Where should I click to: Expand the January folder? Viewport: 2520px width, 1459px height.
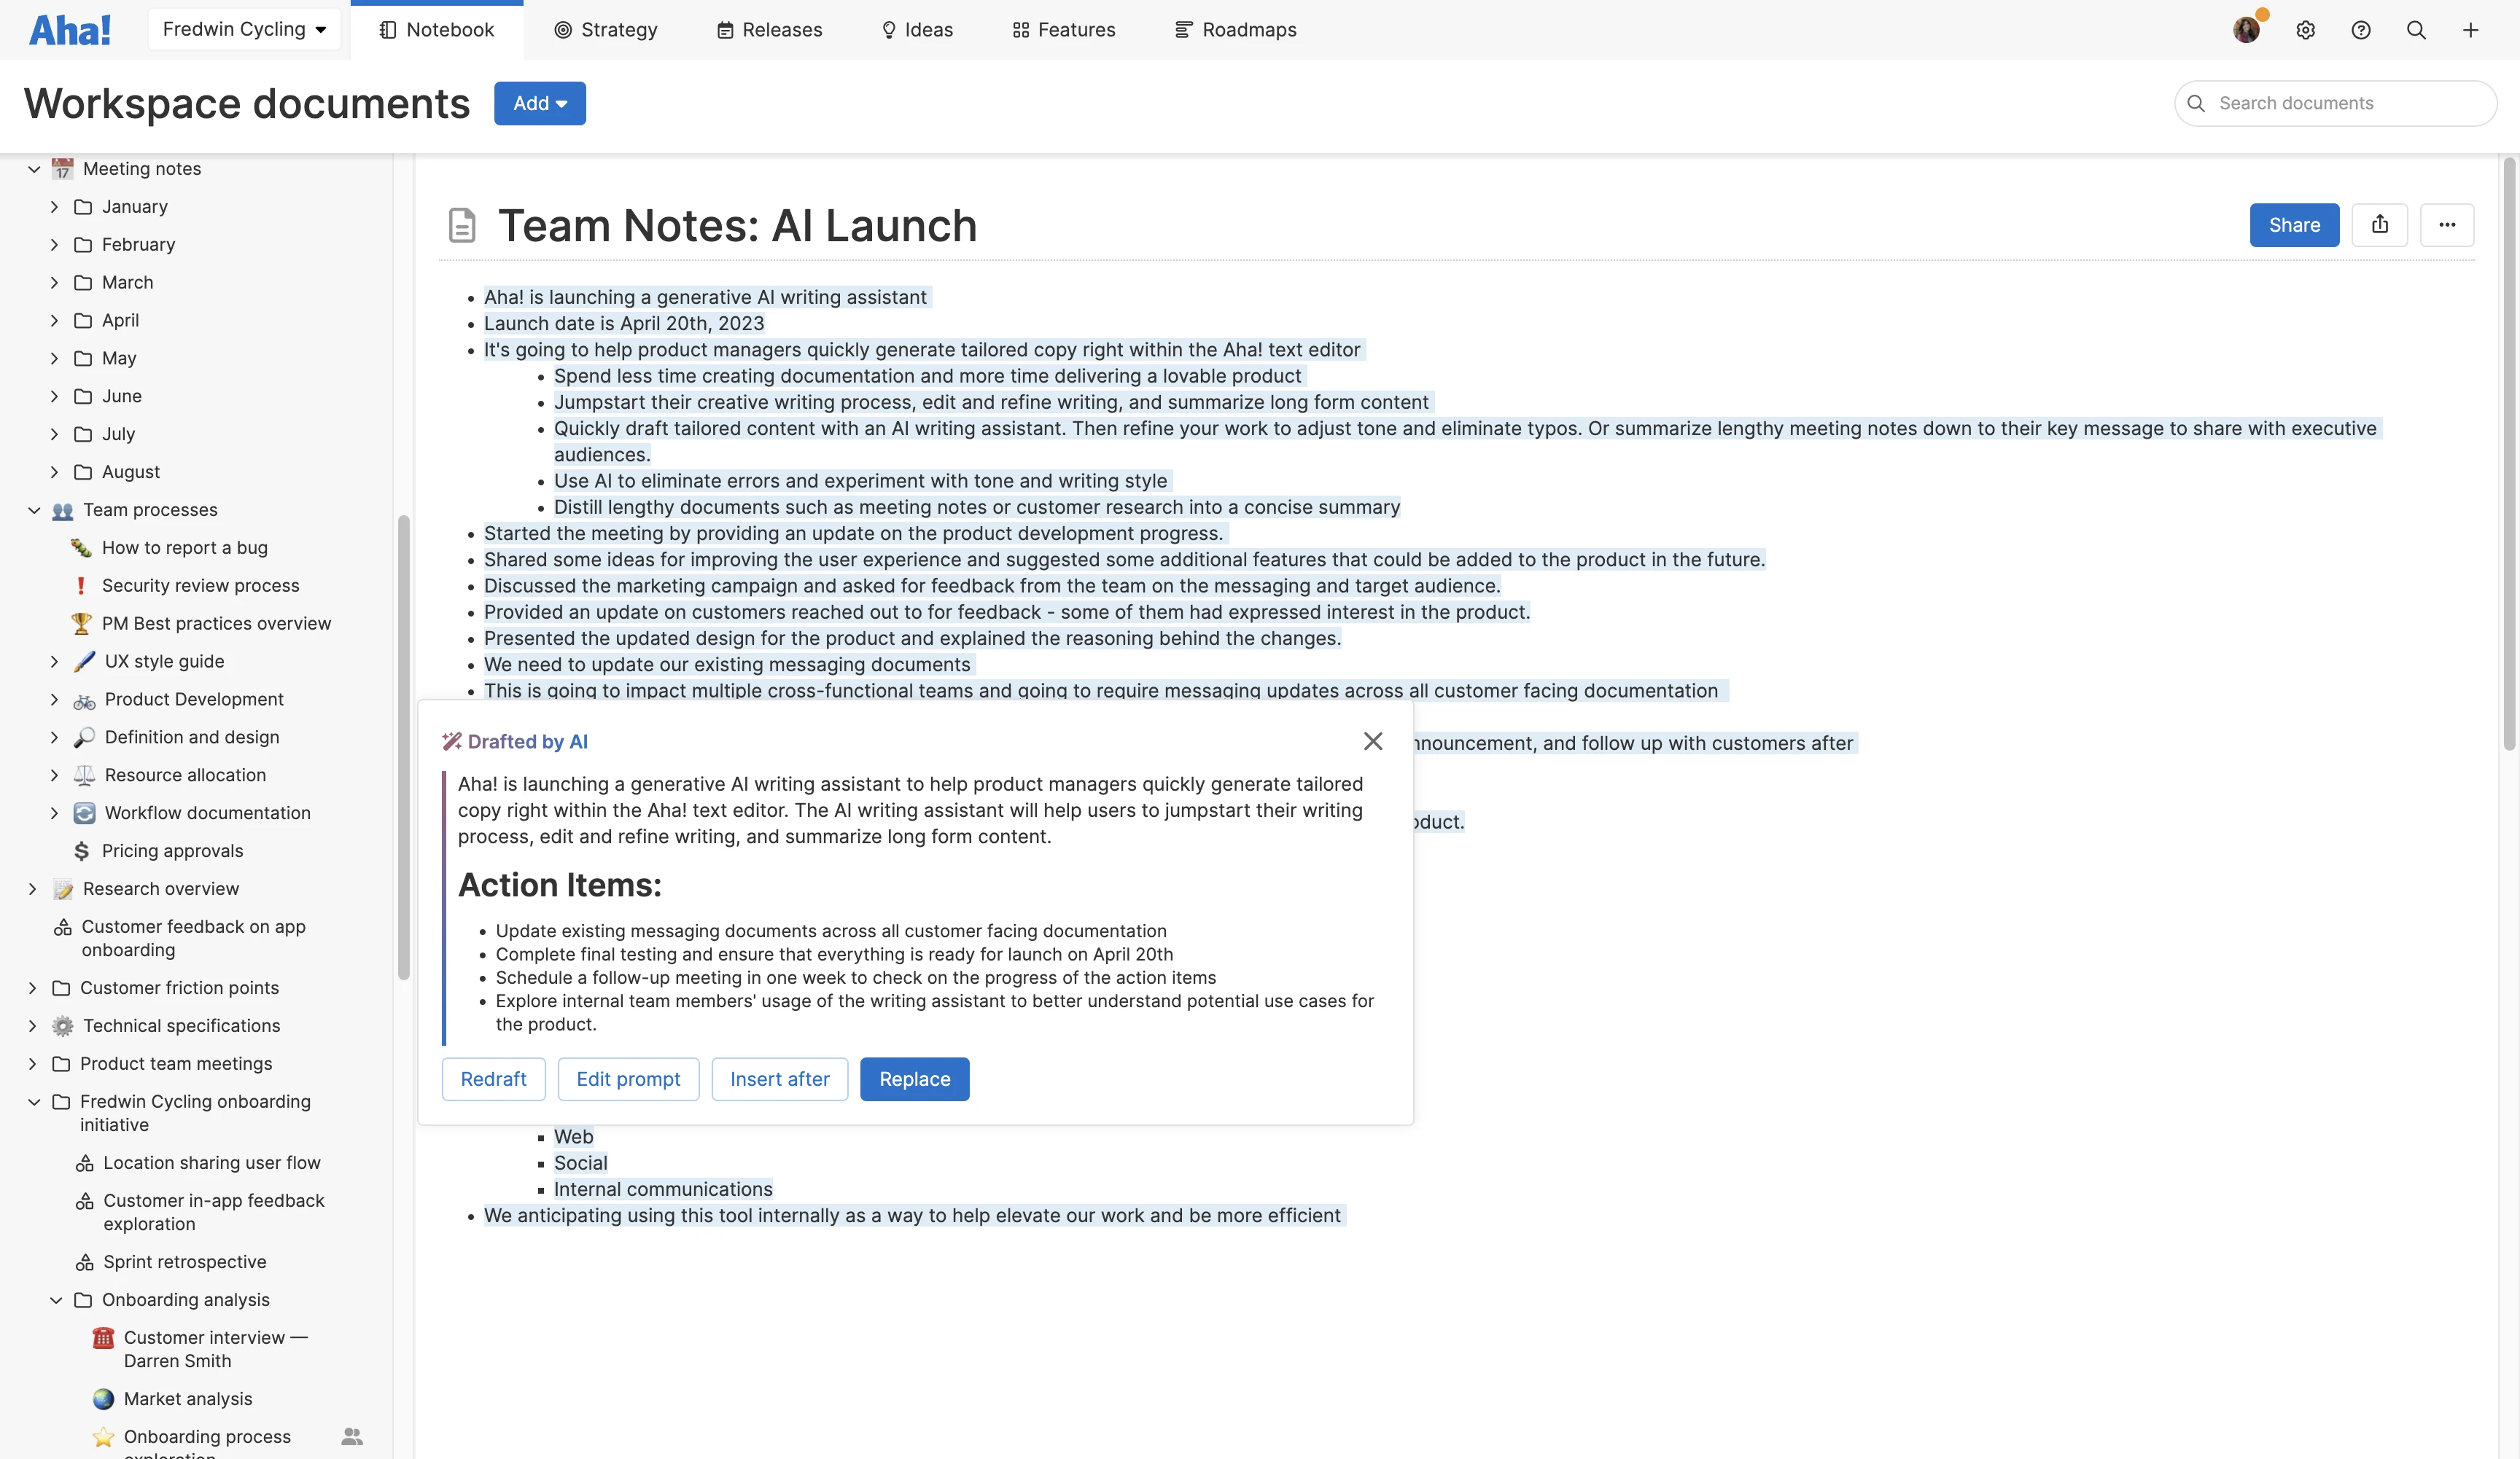(55, 207)
